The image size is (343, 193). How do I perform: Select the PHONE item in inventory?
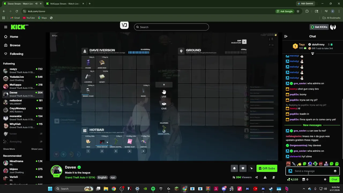click(x=88, y=62)
